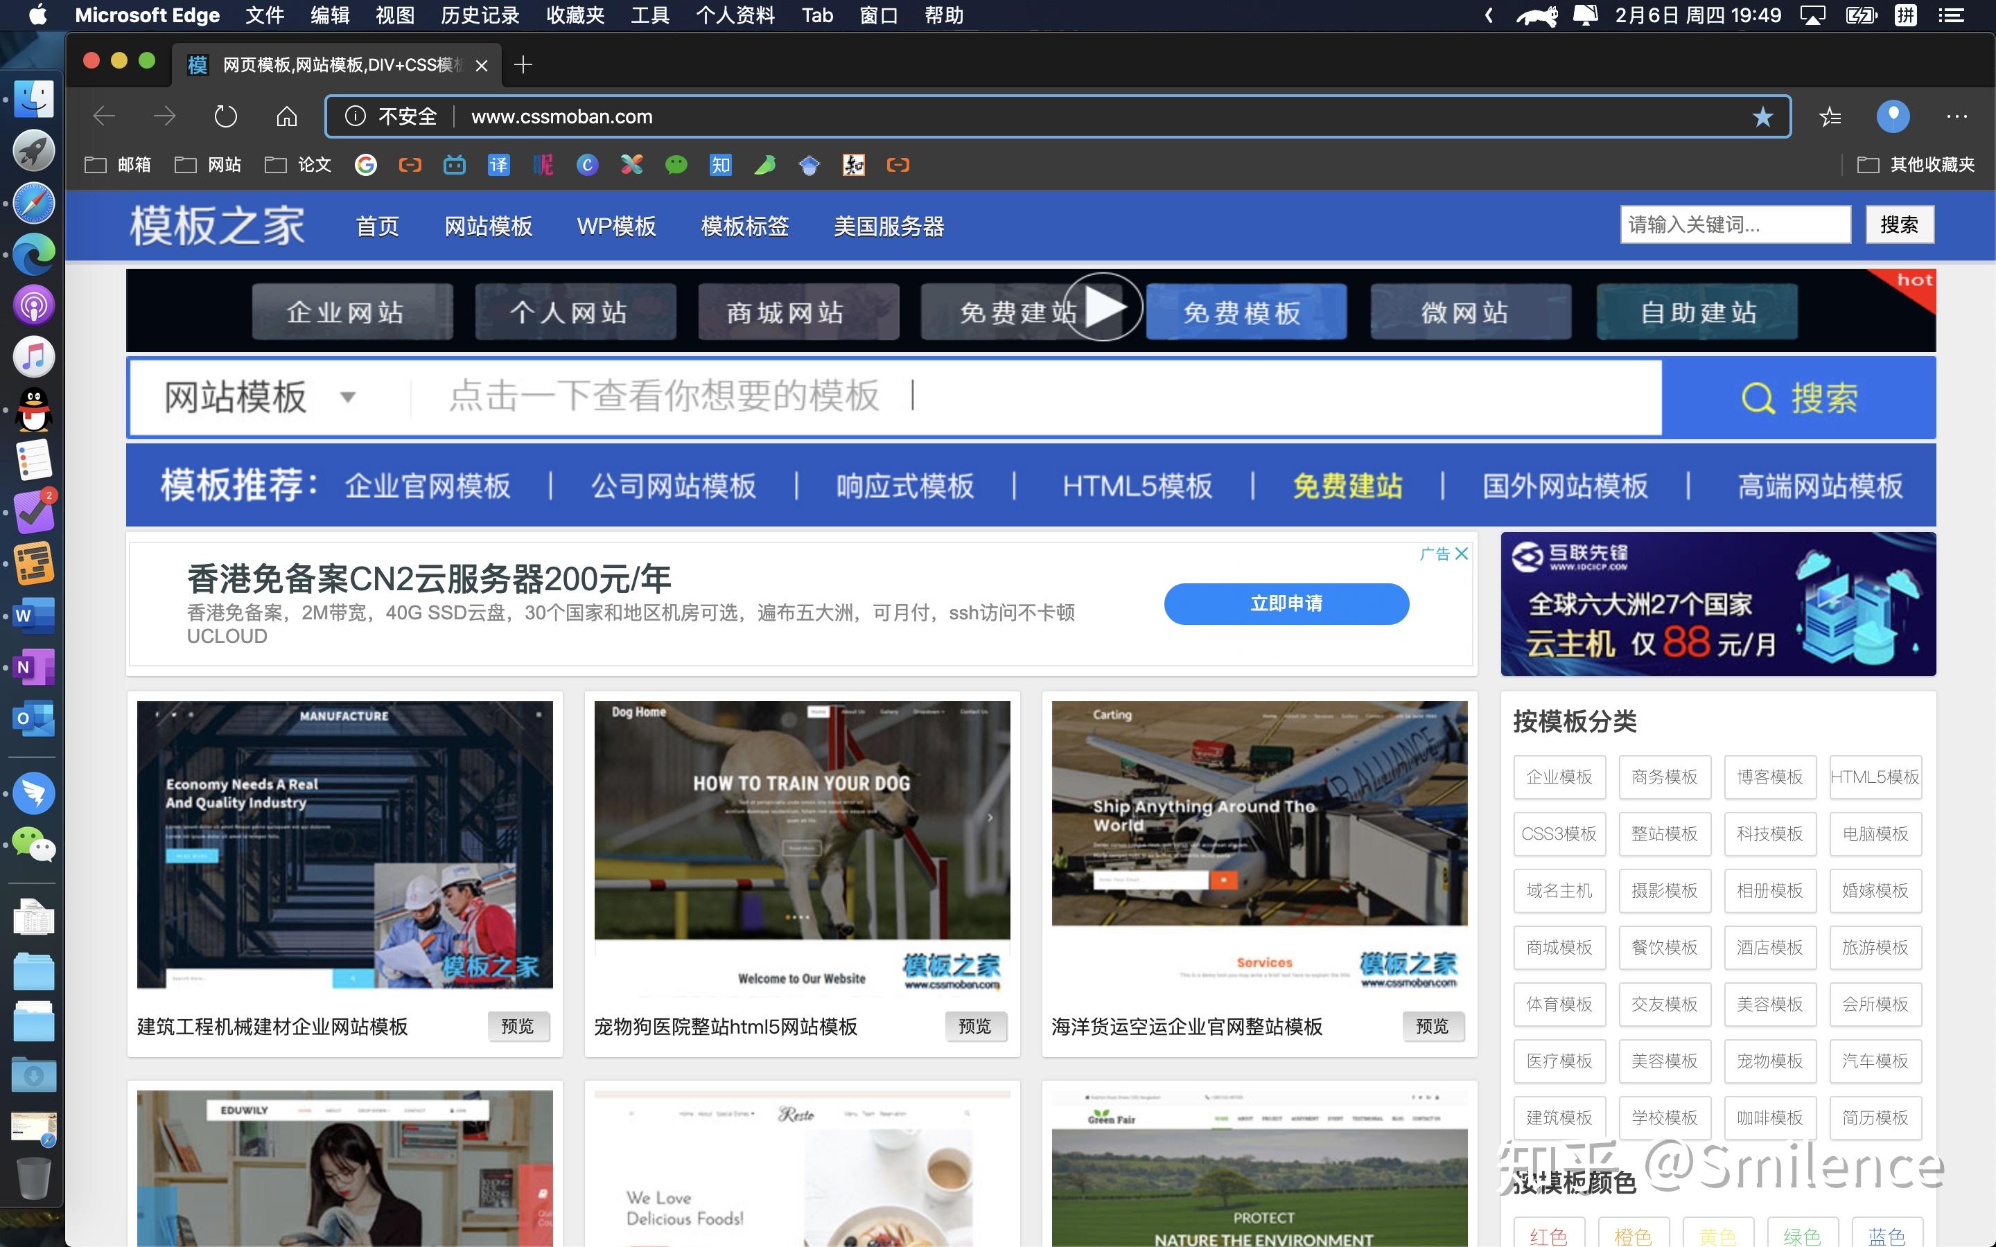Click the 立即申请 button on the ad
This screenshot has height=1247, width=1996.
(x=1285, y=603)
